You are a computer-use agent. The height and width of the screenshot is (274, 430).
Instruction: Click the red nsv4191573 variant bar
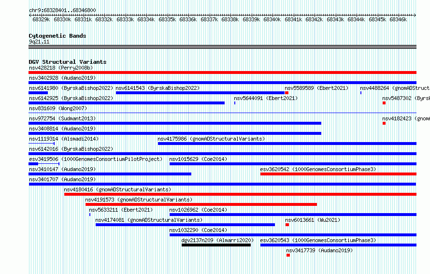point(201,204)
